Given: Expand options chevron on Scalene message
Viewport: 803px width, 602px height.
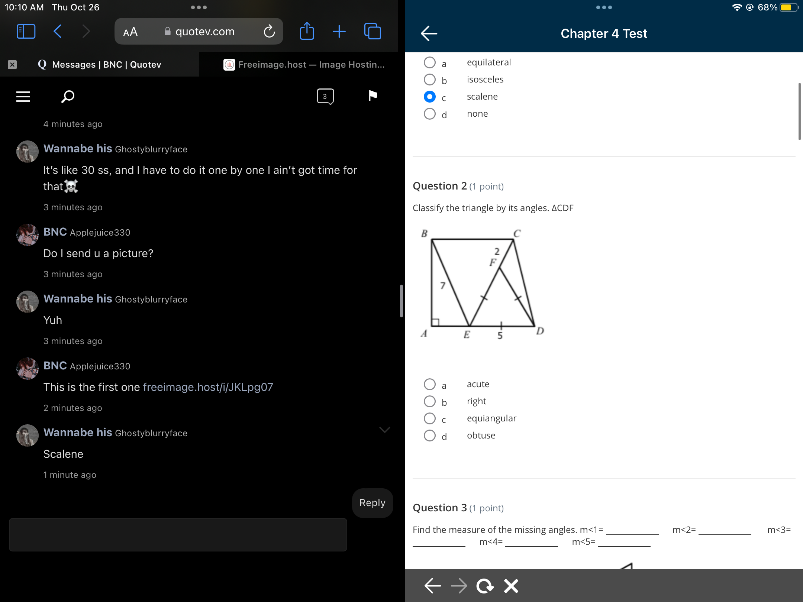Looking at the screenshot, I should point(384,430).
